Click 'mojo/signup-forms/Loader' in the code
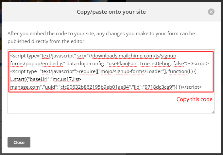 131,71
